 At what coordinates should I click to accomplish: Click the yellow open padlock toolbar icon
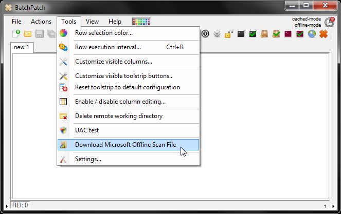coord(229,34)
